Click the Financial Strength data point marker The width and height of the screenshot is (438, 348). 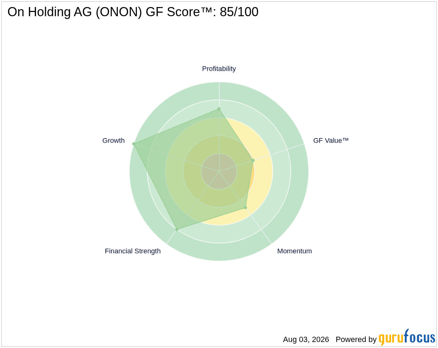177,229
